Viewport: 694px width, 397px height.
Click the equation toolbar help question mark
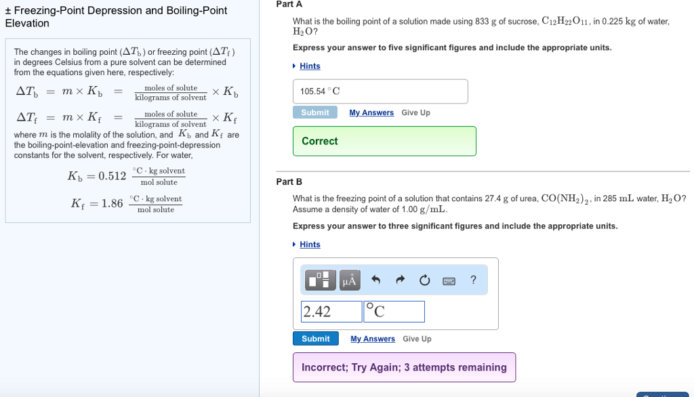pyautogui.click(x=472, y=279)
